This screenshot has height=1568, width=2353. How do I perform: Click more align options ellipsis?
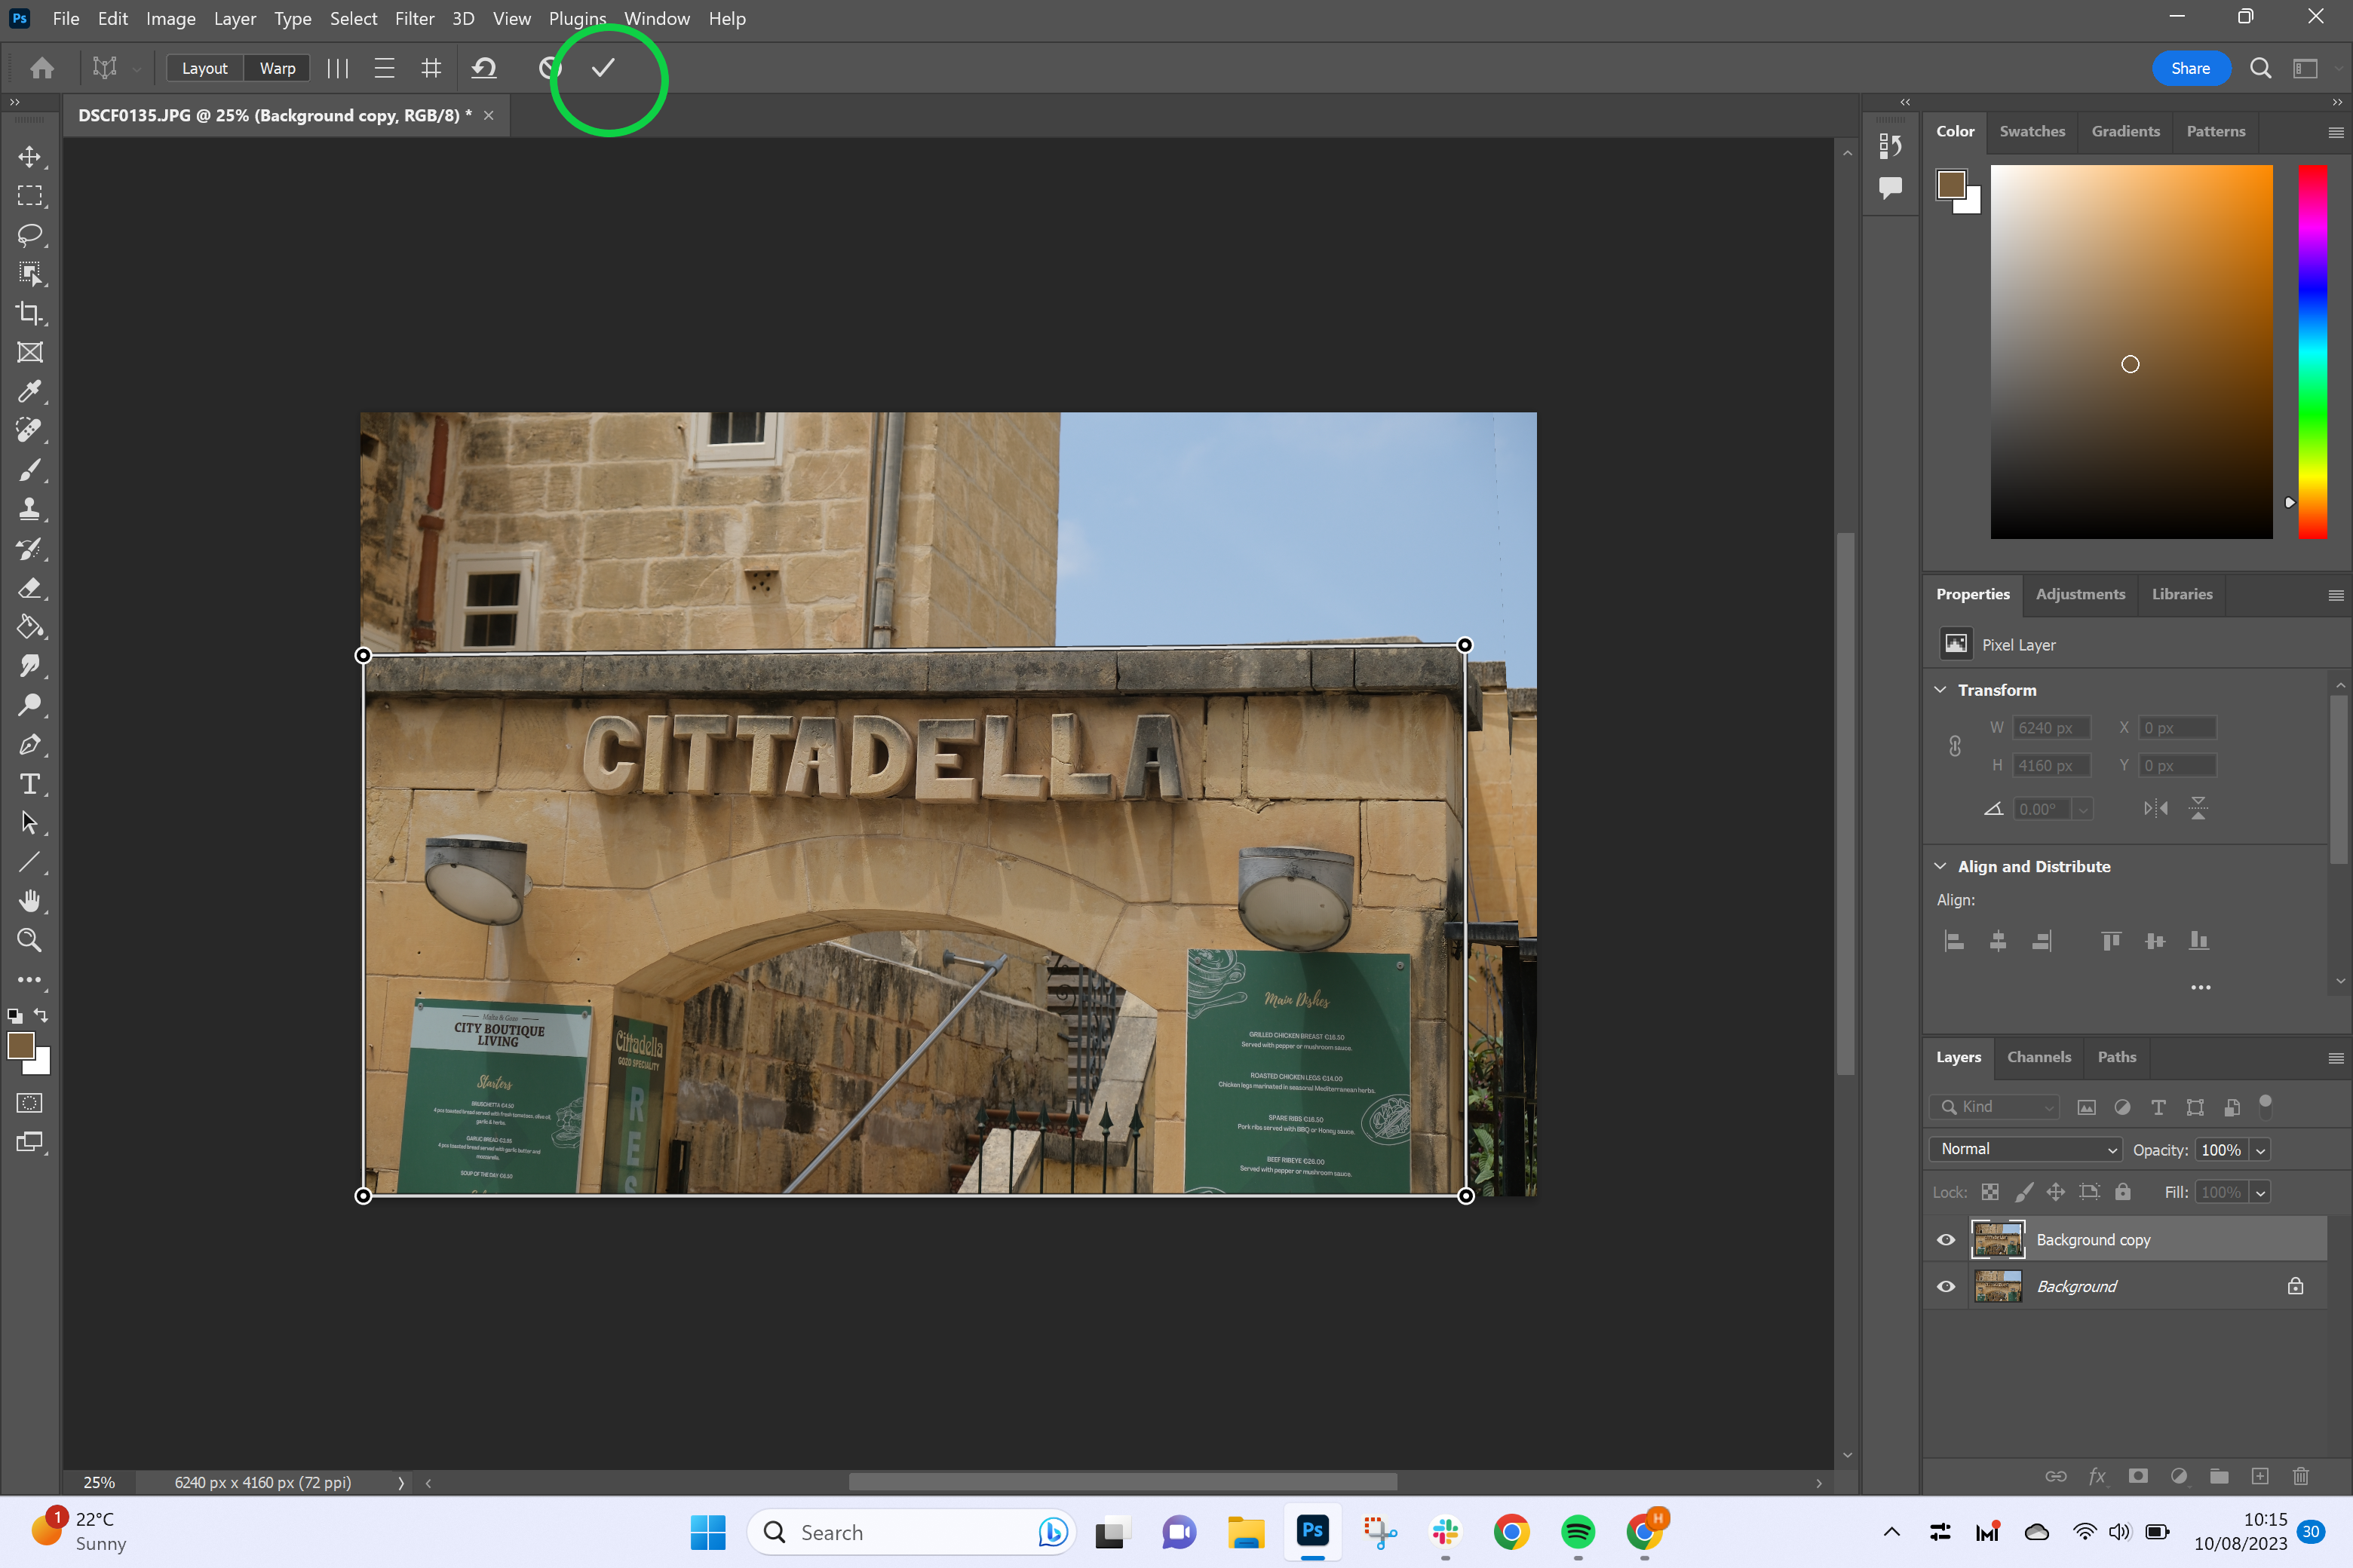point(2201,988)
